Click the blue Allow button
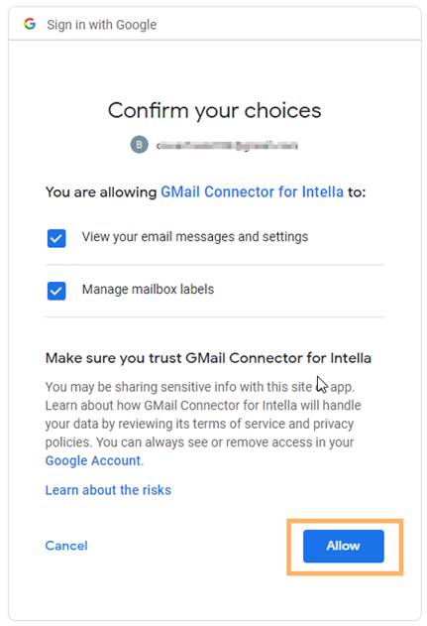 [343, 546]
